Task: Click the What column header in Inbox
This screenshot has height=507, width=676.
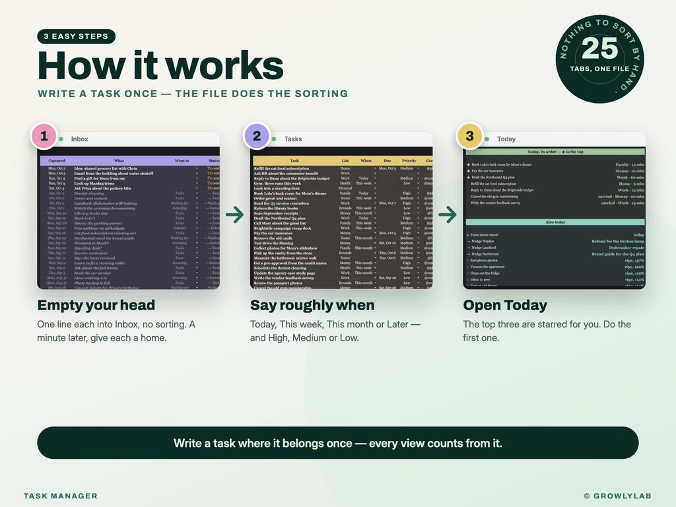Action: pyautogui.click(x=119, y=160)
